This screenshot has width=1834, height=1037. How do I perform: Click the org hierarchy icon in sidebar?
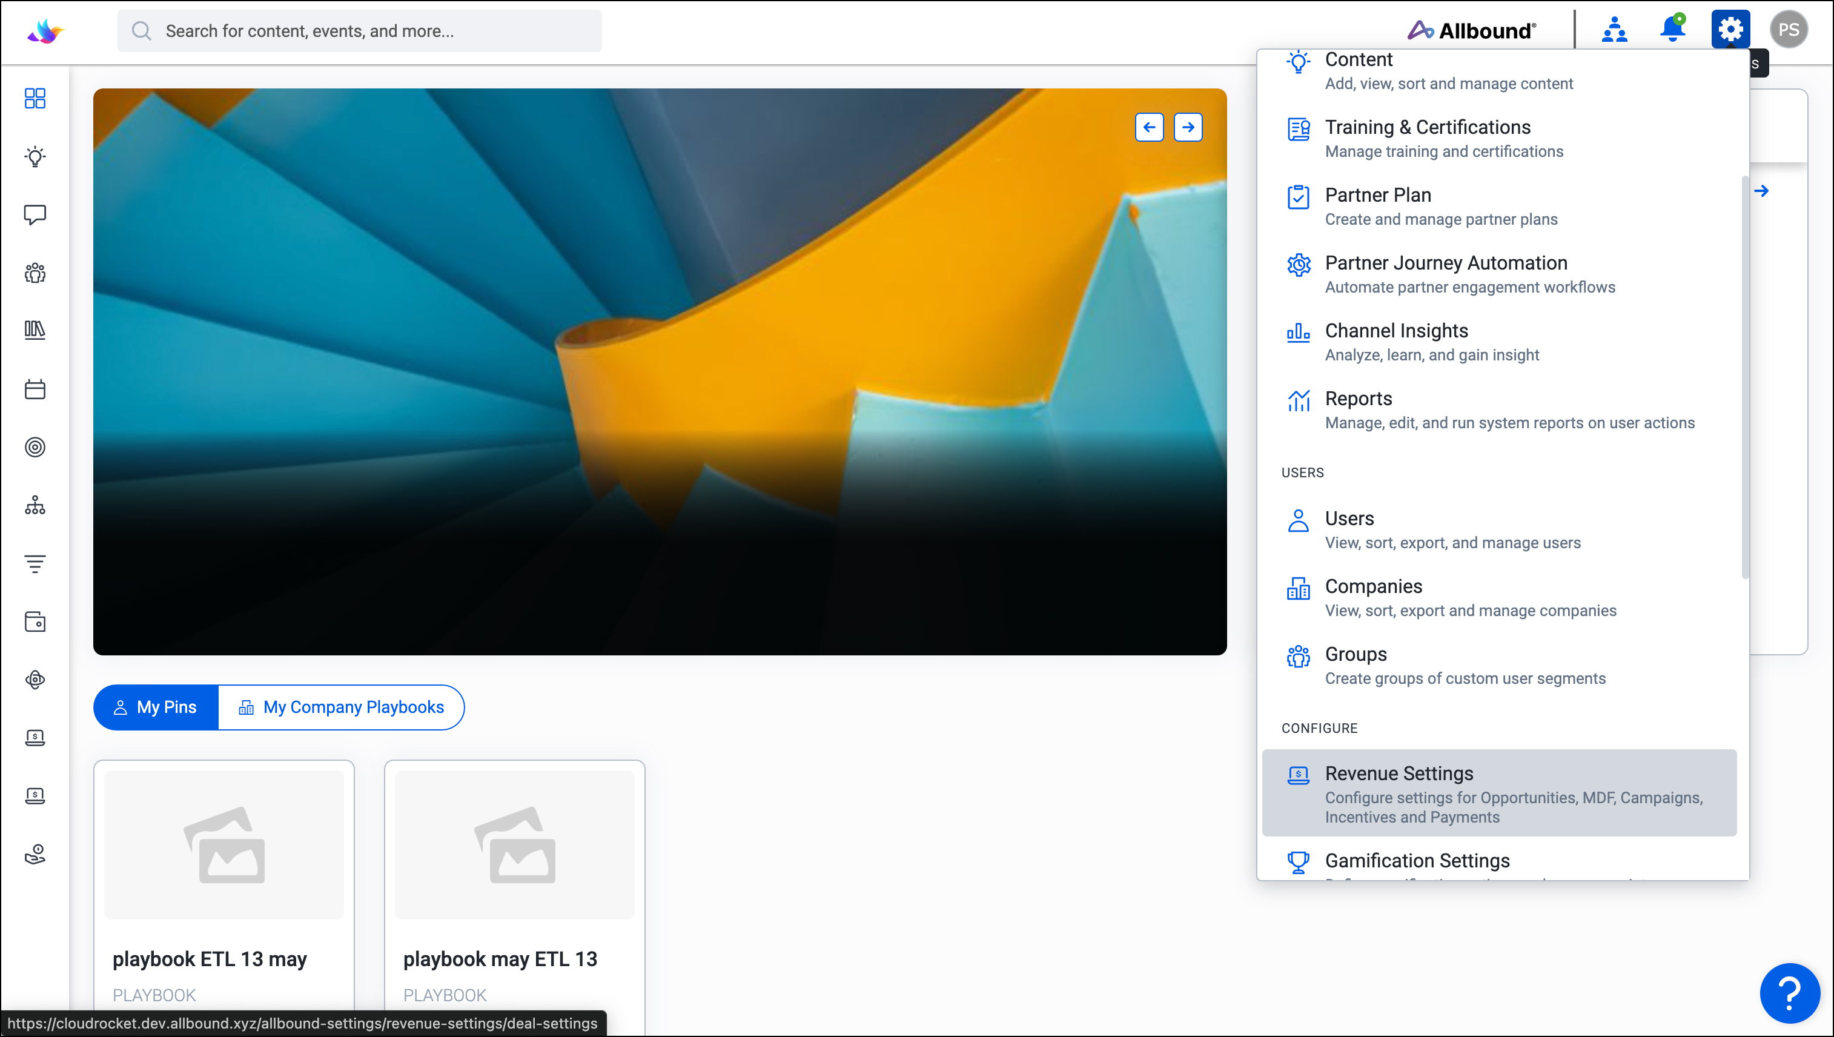35,506
